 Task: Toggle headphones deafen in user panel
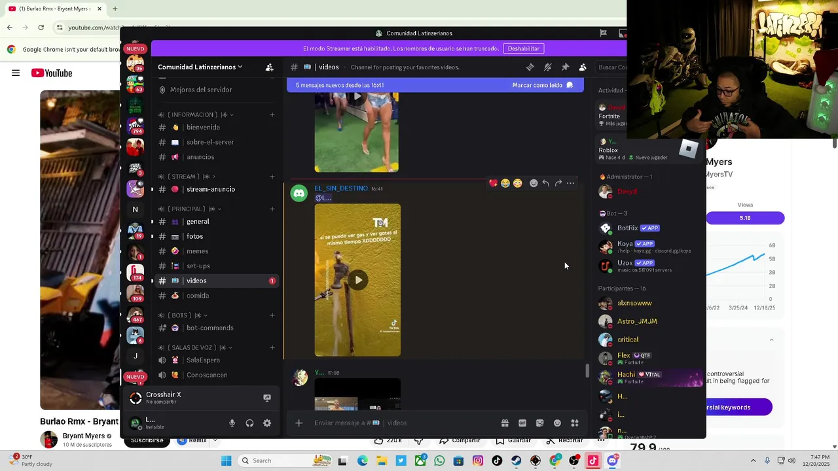coord(249,423)
